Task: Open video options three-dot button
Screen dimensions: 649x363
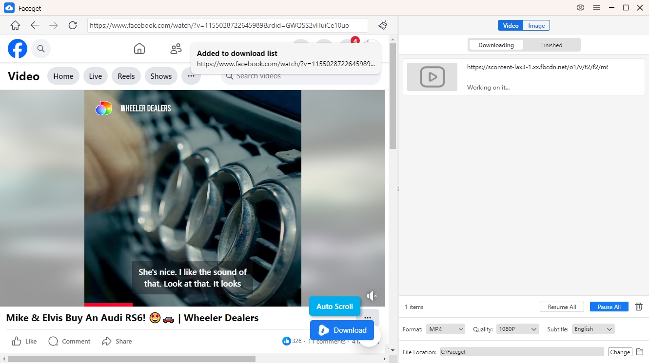Action: tap(368, 318)
